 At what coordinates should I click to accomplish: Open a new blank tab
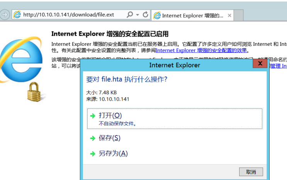(x=238, y=15)
